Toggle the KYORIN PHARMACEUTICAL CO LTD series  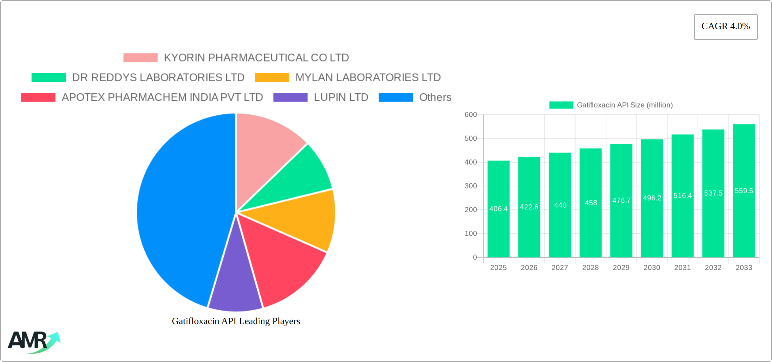point(256,58)
